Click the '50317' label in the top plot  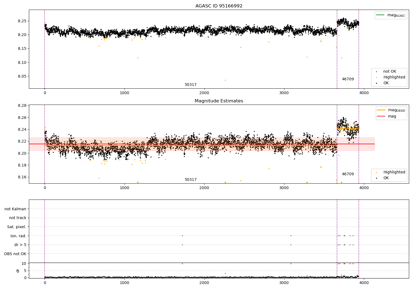191,85
